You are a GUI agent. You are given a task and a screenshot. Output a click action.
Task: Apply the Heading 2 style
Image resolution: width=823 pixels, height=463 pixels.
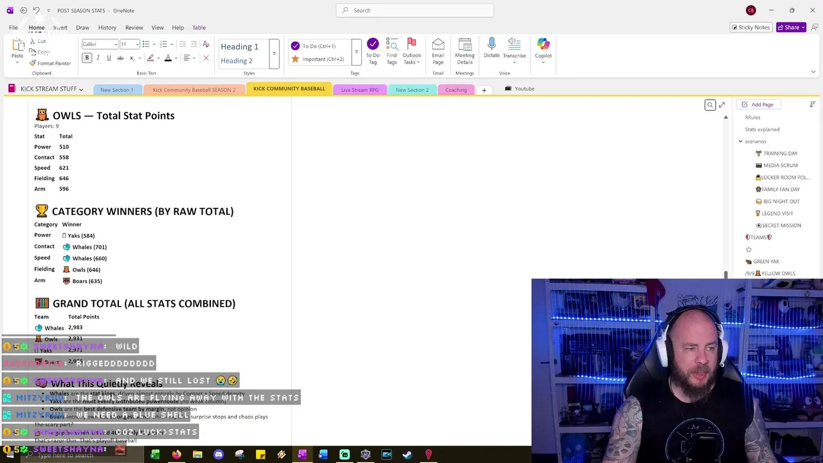pyautogui.click(x=237, y=60)
